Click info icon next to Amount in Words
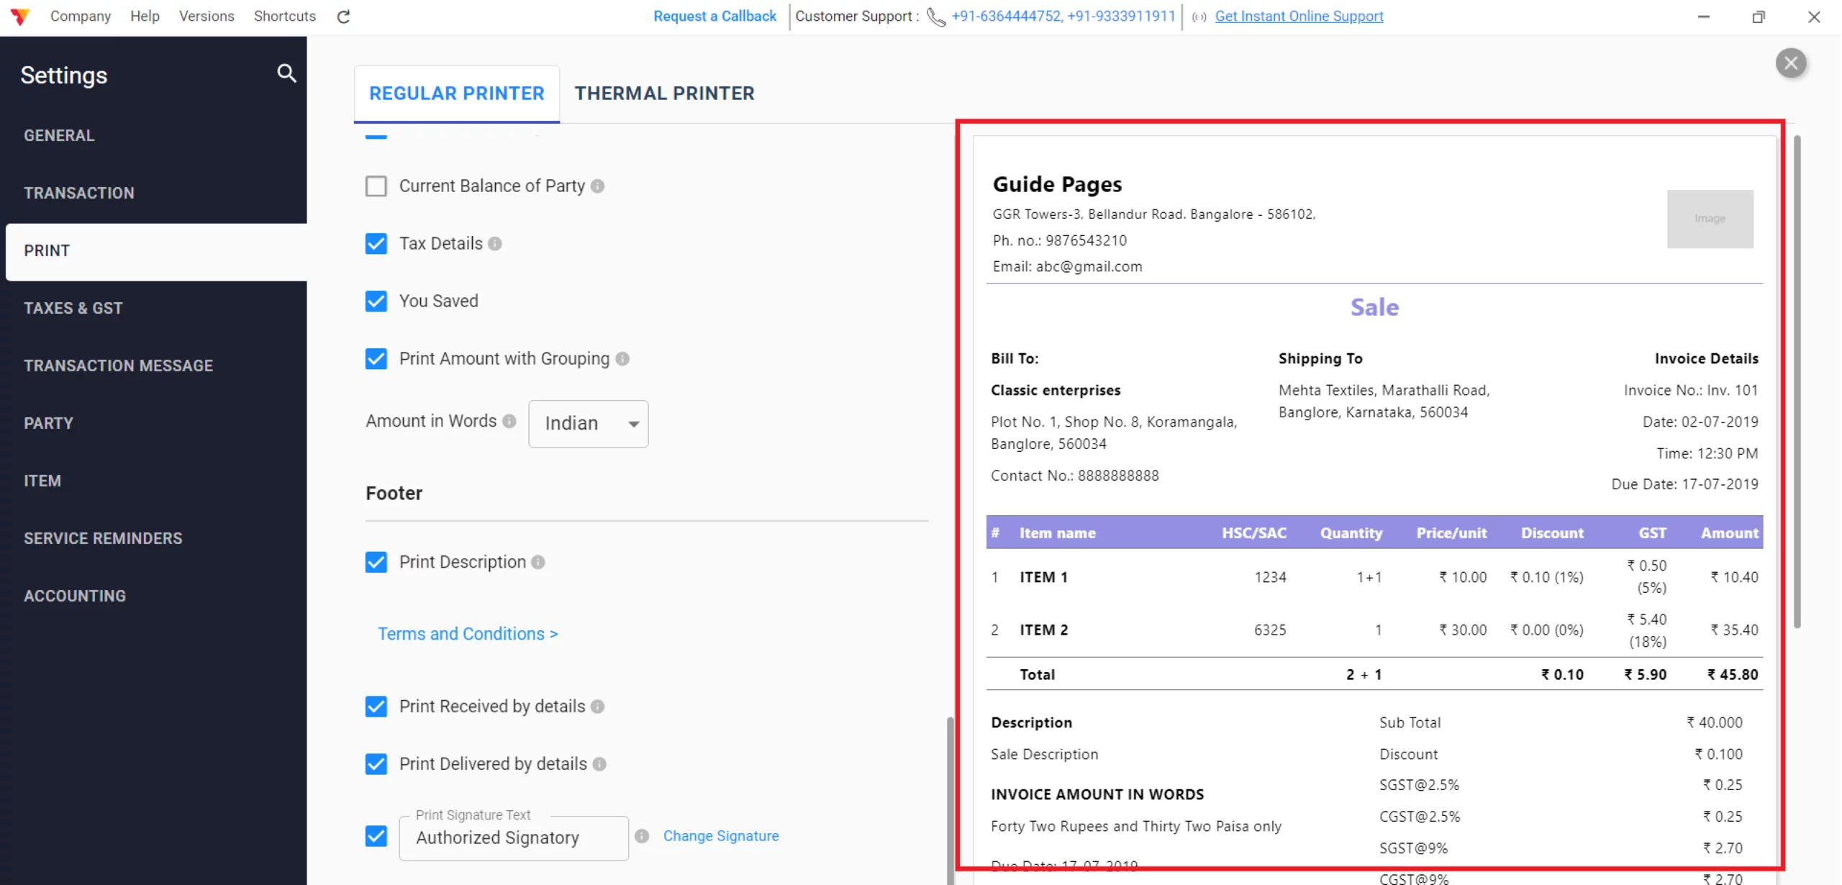 point(509,422)
